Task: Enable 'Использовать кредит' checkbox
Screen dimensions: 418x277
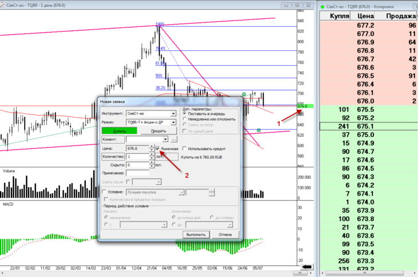Action: (184, 148)
